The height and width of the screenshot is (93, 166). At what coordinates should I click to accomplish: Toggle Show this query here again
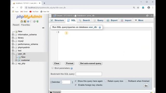75,81
